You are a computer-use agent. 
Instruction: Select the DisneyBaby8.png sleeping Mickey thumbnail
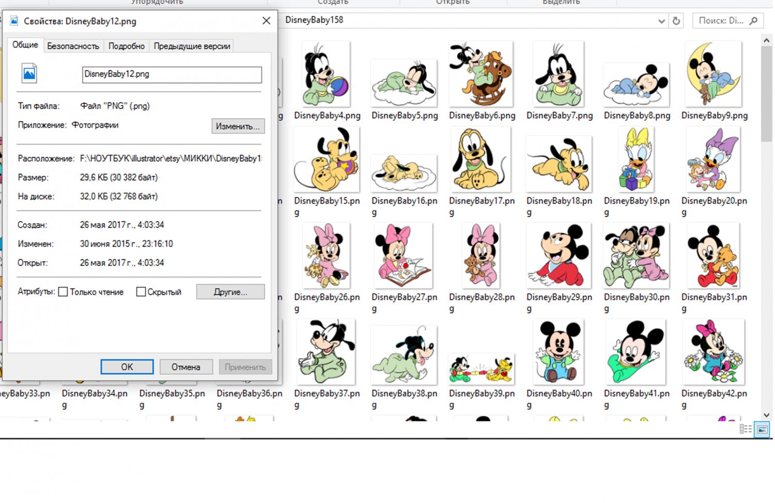637,85
